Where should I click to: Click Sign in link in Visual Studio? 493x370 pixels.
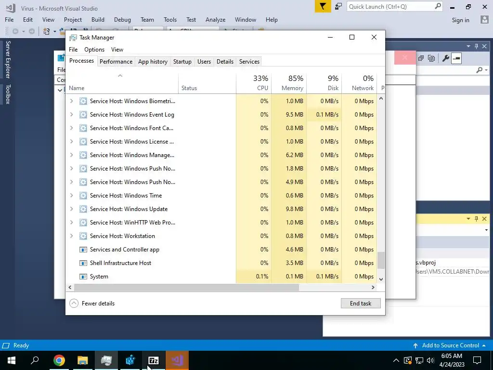click(x=460, y=20)
